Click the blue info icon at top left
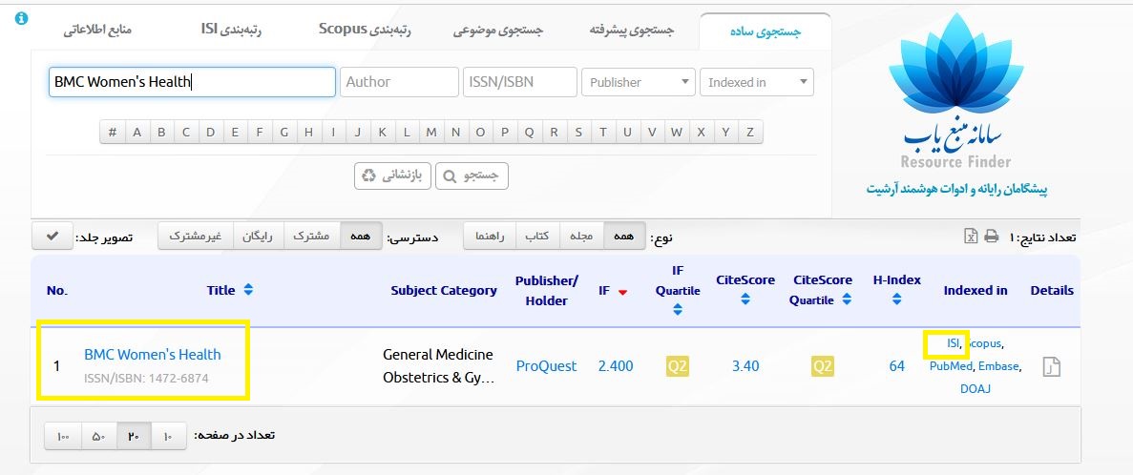Viewport: 1133px width, 475px height. [x=21, y=18]
